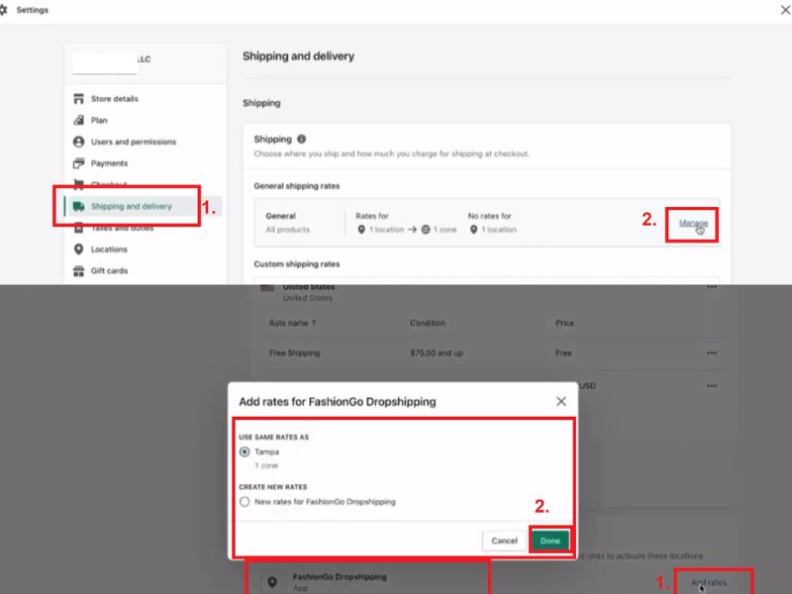
Task: Click the Shipping info circle icon
Action: click(x=302, y=140)
